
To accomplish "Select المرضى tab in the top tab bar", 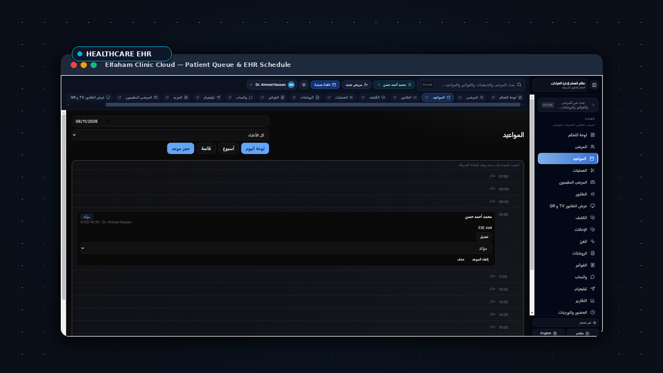I will [471, 97].
